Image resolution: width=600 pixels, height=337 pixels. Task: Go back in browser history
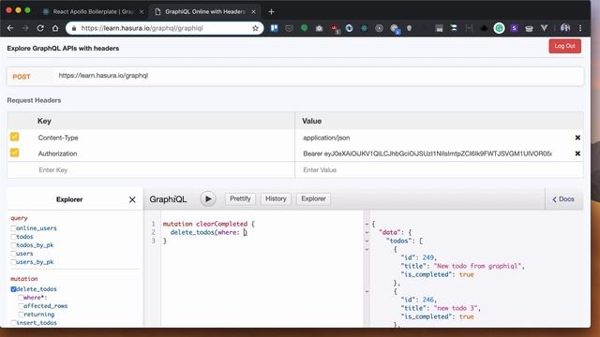point(10,28)
